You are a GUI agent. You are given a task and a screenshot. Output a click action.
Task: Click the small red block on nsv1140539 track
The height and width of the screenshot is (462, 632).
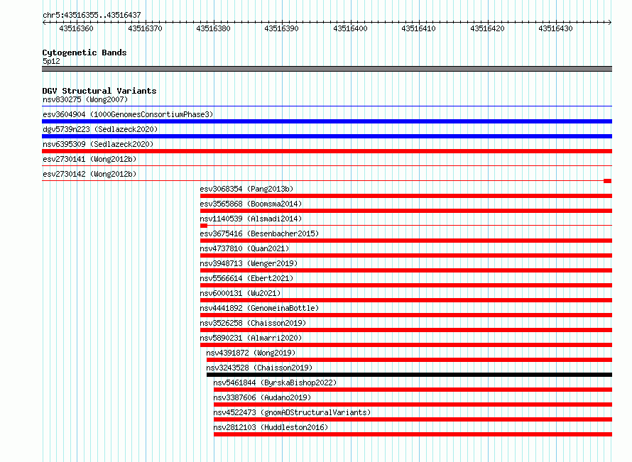204,226
